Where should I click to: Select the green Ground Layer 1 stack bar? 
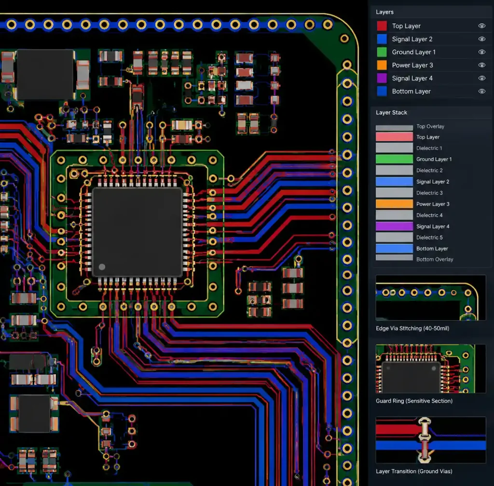pos(394,159)
